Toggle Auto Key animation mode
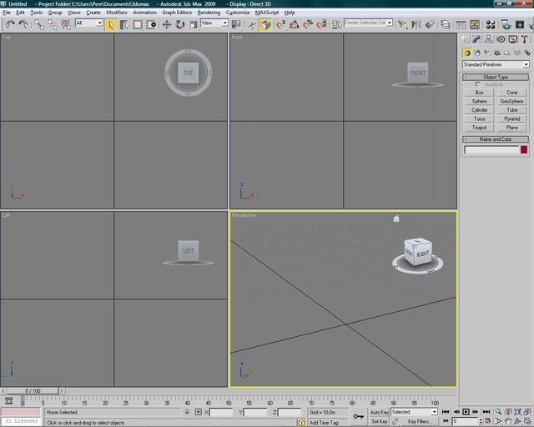This screenshot has height=427, width=534. [379, 412]
